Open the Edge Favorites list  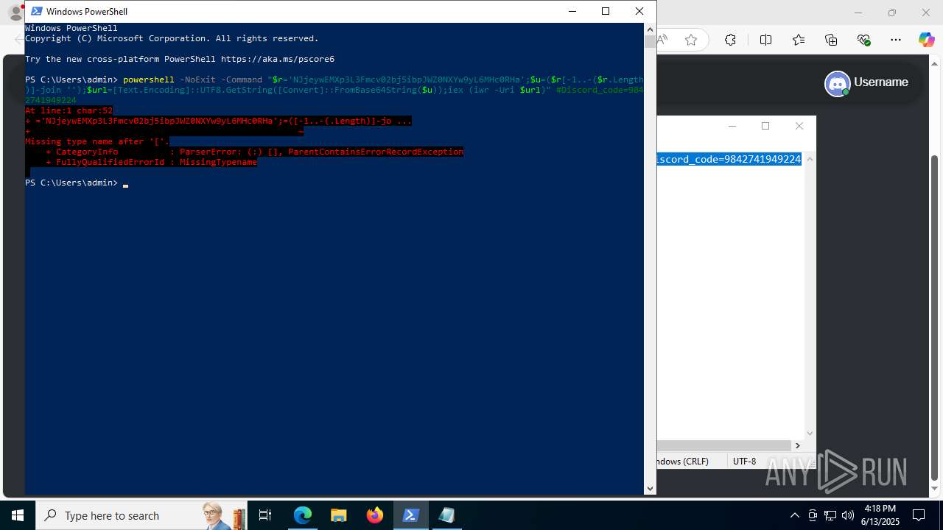[799, 40]
